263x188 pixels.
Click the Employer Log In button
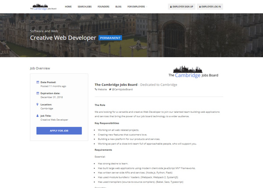210,7
